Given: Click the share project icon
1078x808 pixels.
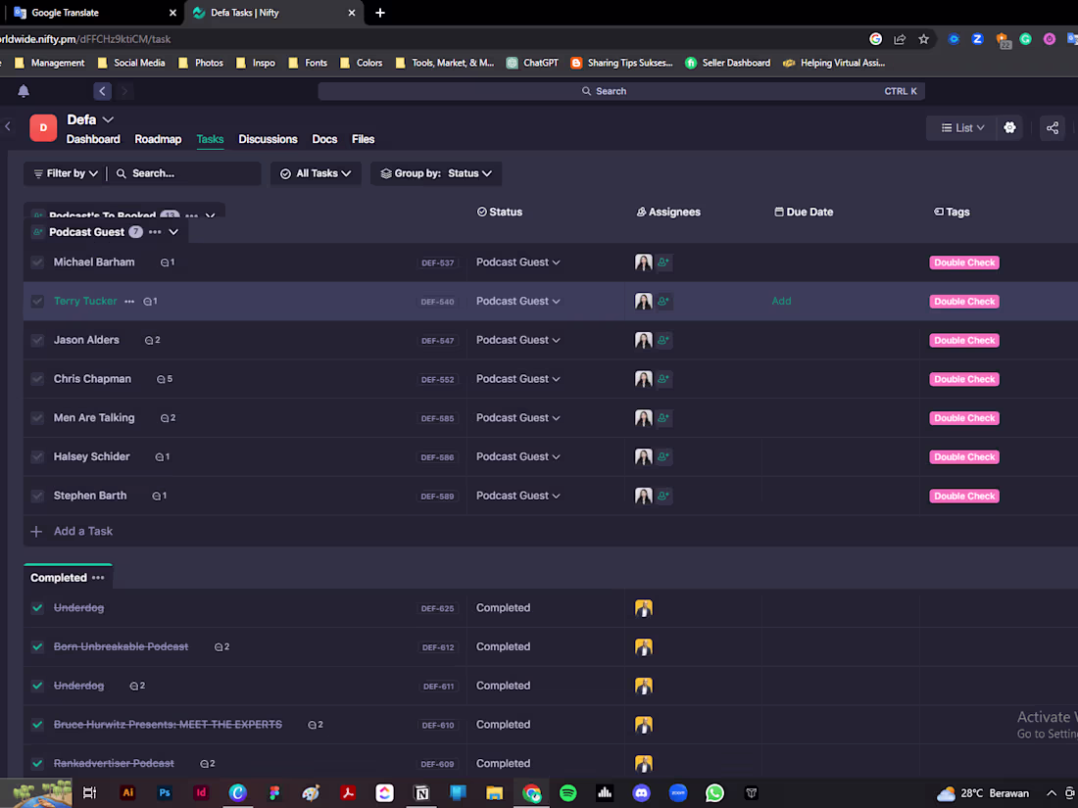Looking at the screenshot, I should pos(1052,127).
